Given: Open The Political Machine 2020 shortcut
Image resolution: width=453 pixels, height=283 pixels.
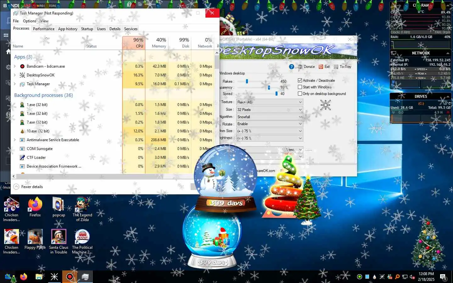Looking at the screenshot, I should 82,242.
